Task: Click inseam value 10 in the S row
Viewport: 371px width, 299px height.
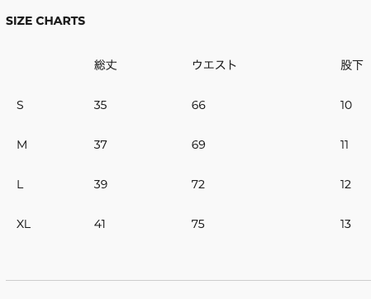Action: pyautogui.click(x=346, y=105)
